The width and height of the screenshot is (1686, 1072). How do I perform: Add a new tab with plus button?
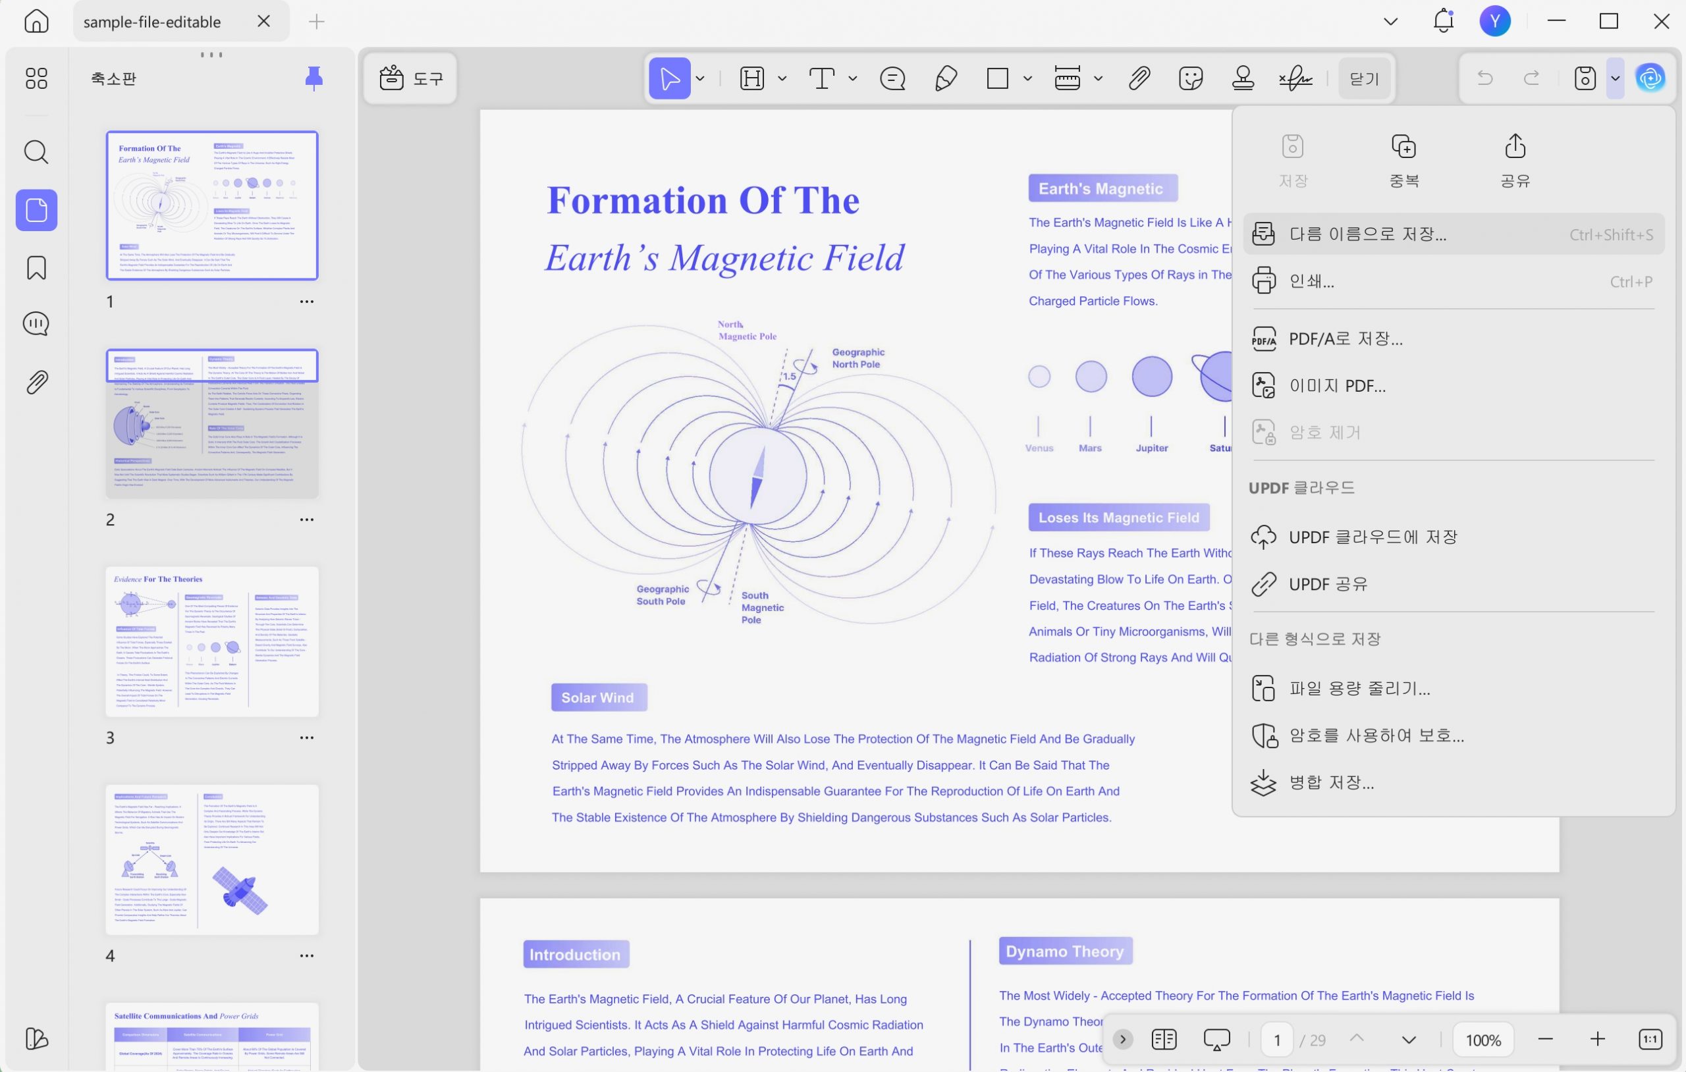click(317, 22)
